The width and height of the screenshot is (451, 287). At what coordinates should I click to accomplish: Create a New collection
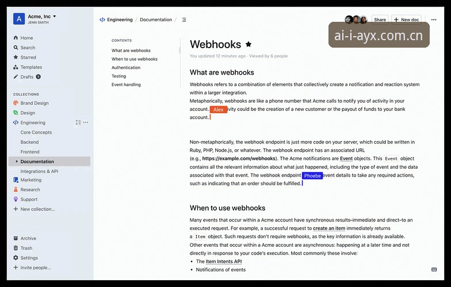pos(37,209)
